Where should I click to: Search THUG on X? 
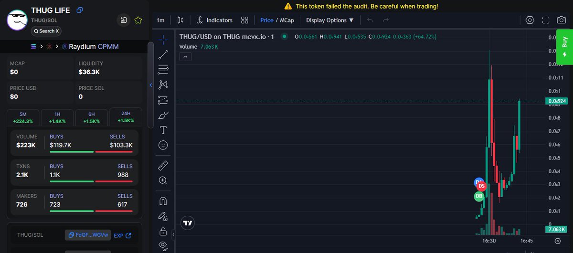tap(46, 31)
